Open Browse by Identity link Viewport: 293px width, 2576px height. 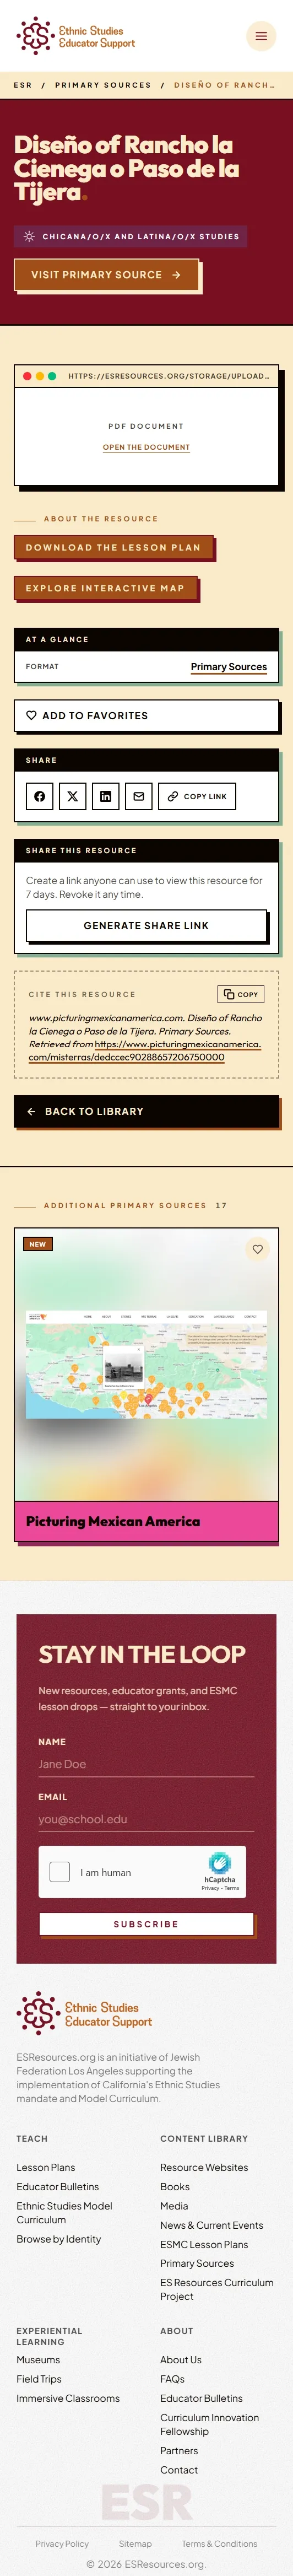pos(59,2239)
